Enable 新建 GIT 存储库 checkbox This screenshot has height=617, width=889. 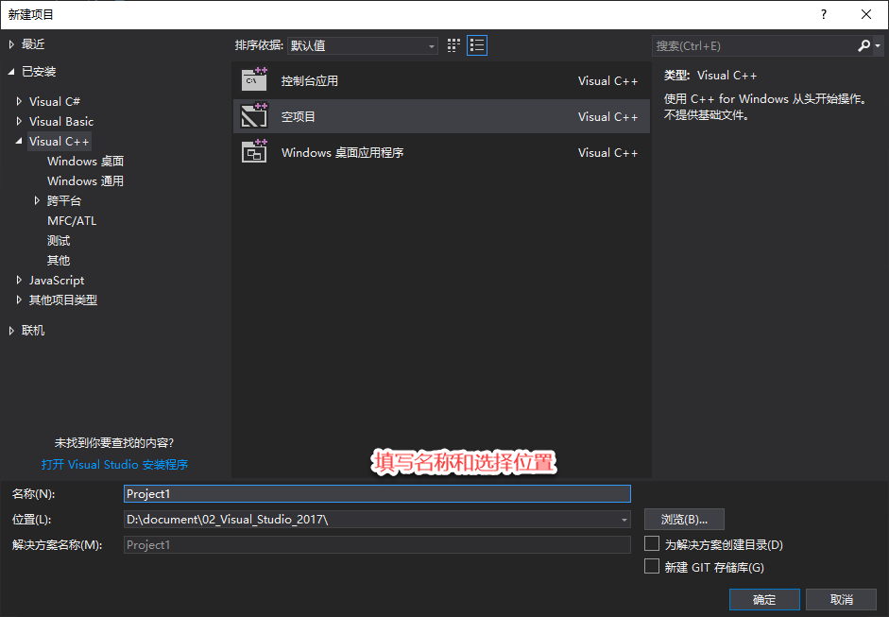tap(652, 566)
